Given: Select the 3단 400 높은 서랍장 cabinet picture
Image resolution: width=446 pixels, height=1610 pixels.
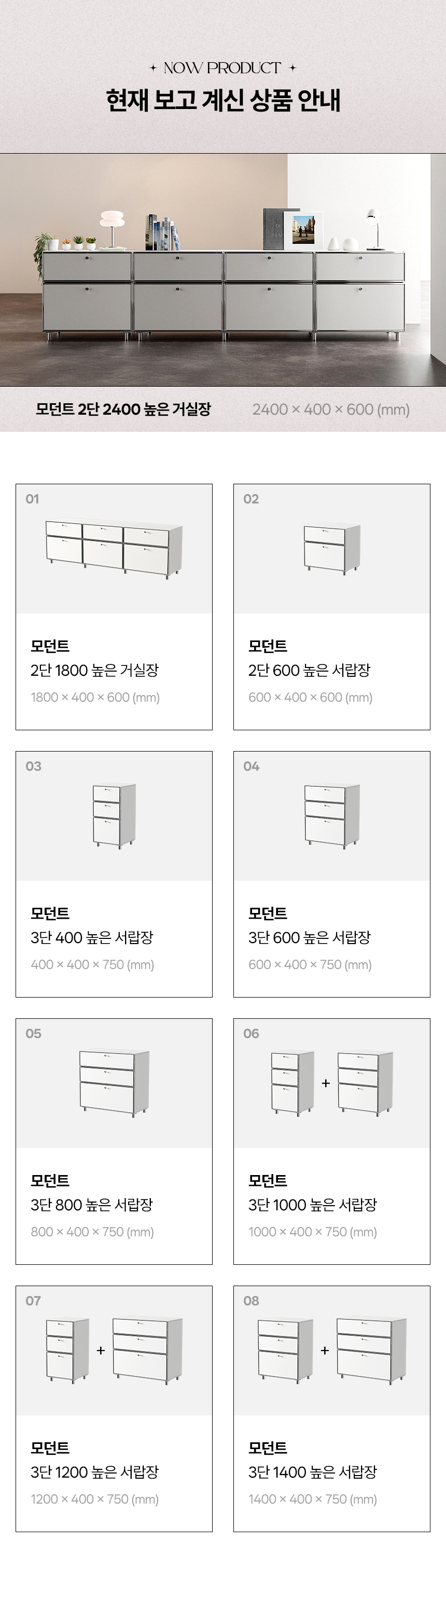Looking at the screenshot, I should pyautogui.click(x=114, y=814).
